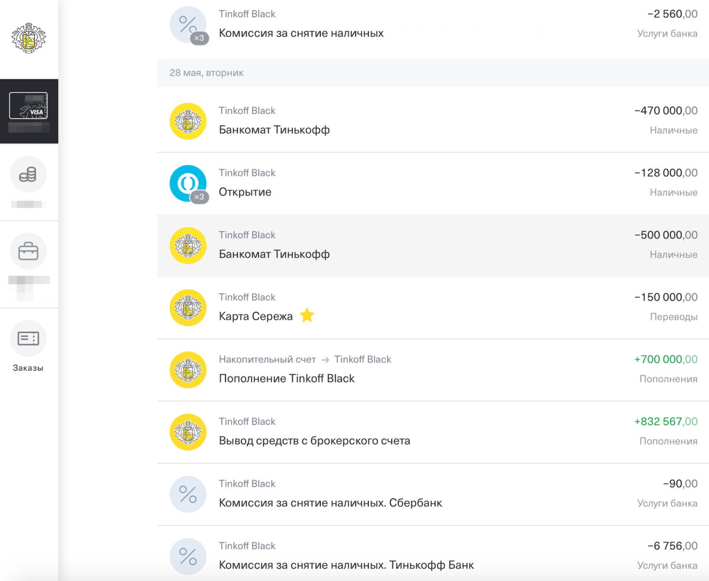Click the −6 756,00 amount
This screenshot has width=709, height=581.
point(672,546)
